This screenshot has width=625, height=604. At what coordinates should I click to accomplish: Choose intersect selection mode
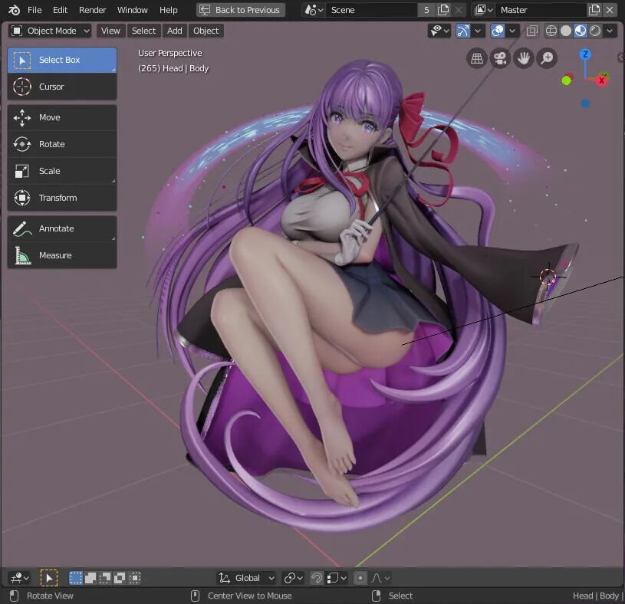click(x=135, y=578)
